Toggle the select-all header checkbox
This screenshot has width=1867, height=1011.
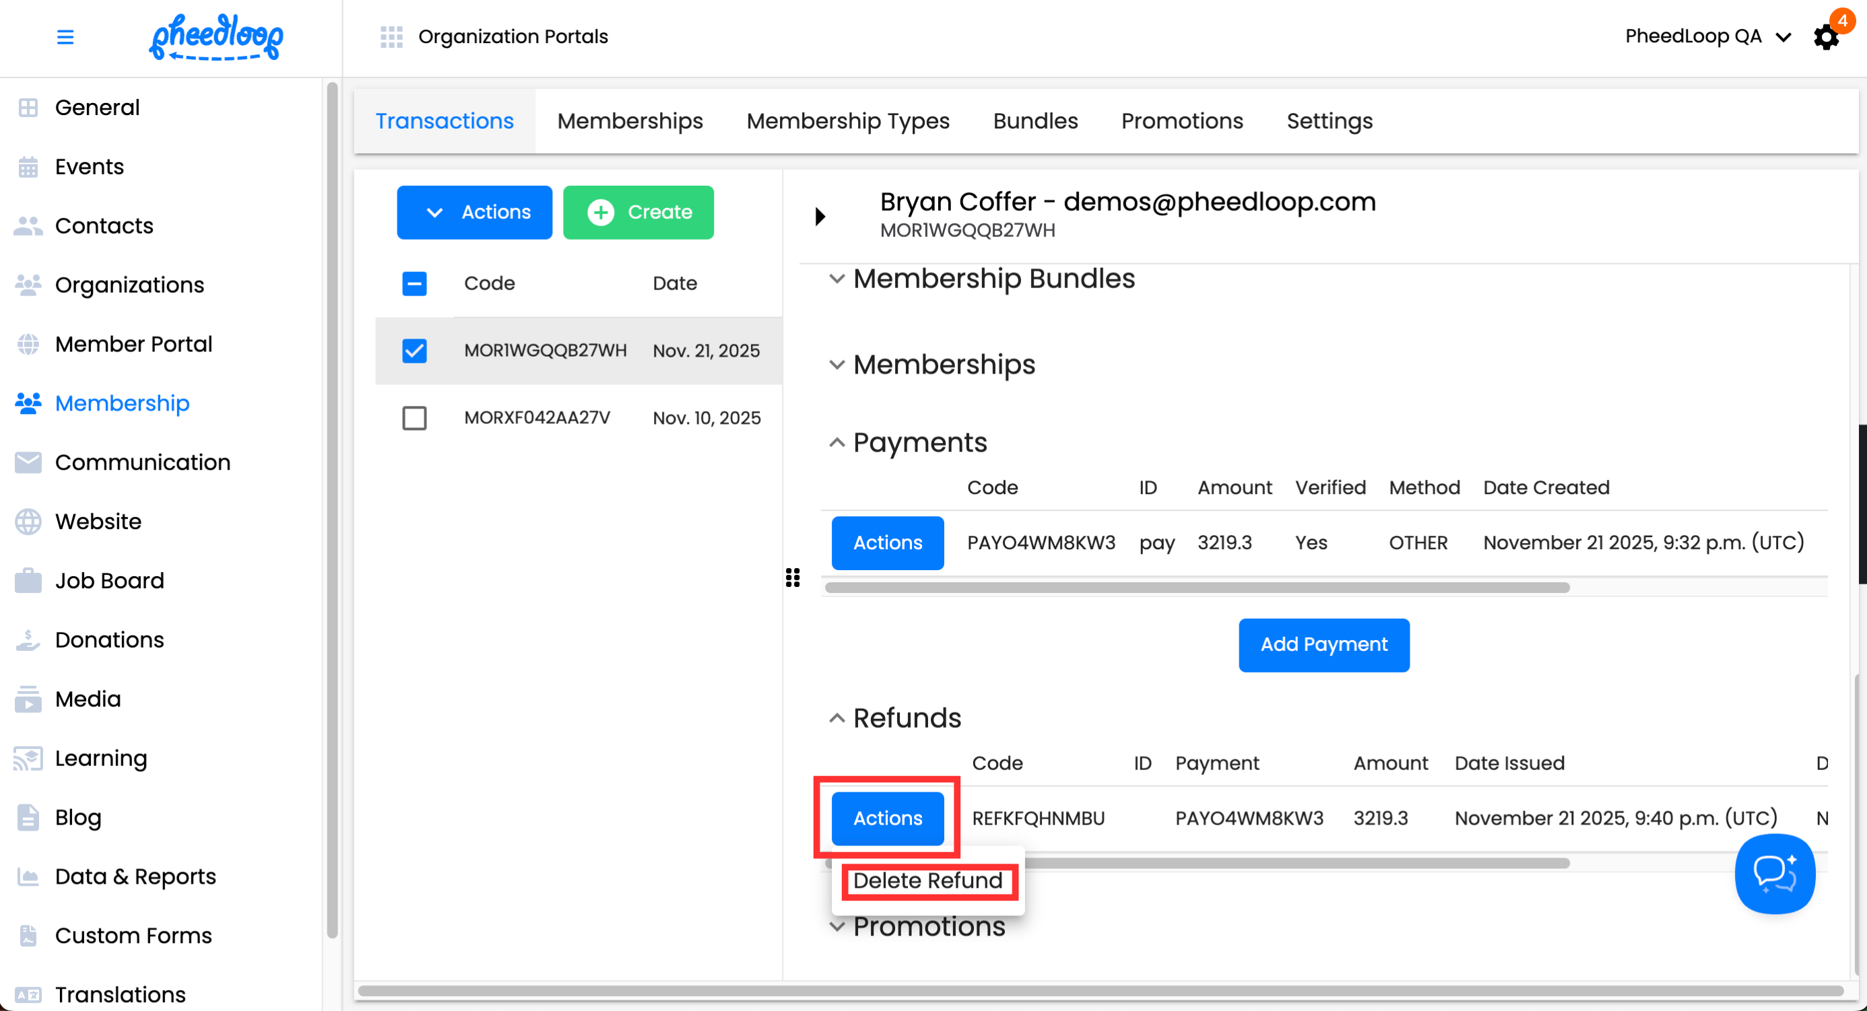415,283
